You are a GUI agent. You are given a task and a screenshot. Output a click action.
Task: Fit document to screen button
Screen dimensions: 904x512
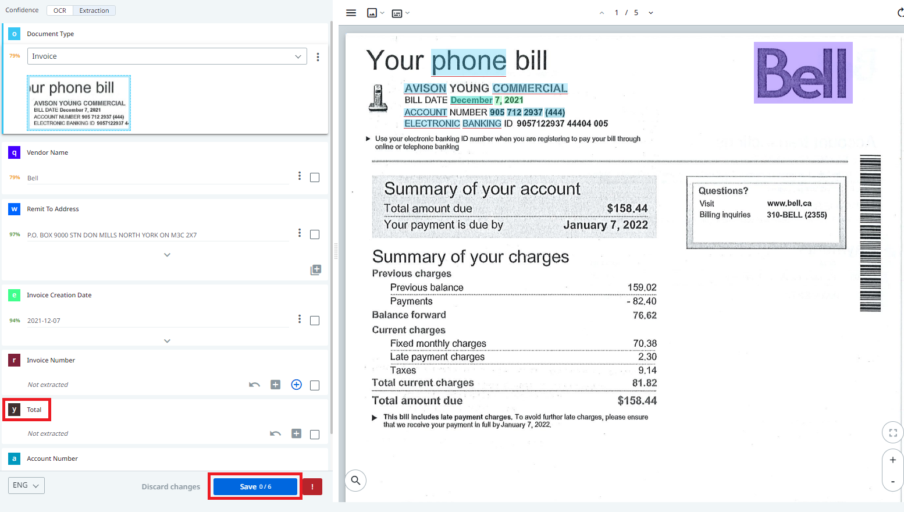(893, 433)
